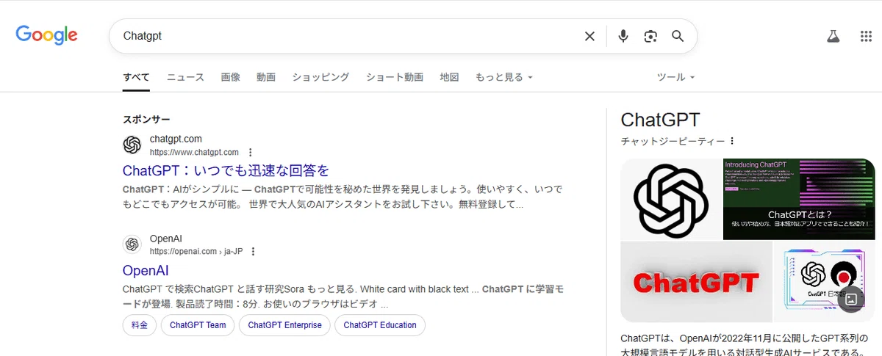Submit search with the magnifying glass icon

678,36
